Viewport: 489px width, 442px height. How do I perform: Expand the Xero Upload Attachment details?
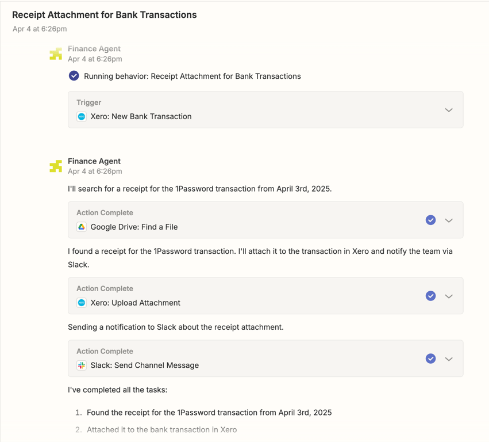[449, 296]
